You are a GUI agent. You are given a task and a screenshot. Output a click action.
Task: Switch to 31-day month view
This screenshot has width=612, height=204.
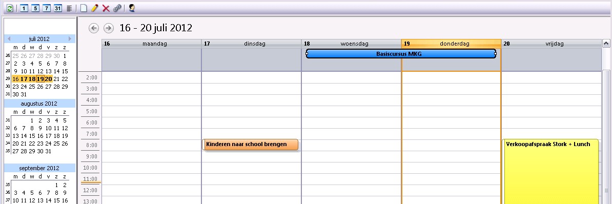(x=58, y=8)
